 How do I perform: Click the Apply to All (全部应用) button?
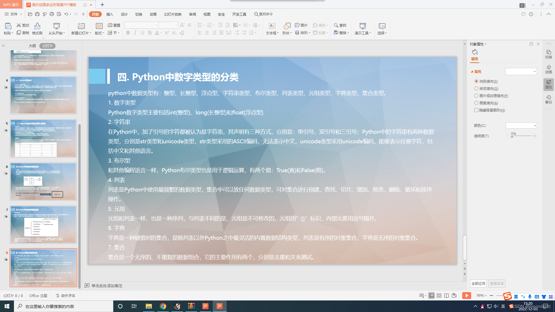[478, 283]
